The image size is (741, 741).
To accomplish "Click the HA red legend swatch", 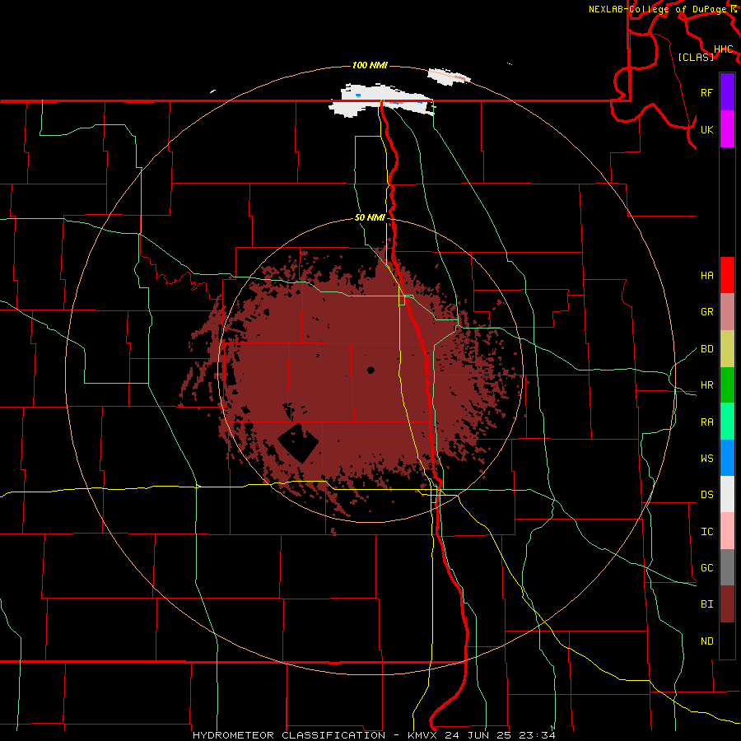I will tap(727, 275).
